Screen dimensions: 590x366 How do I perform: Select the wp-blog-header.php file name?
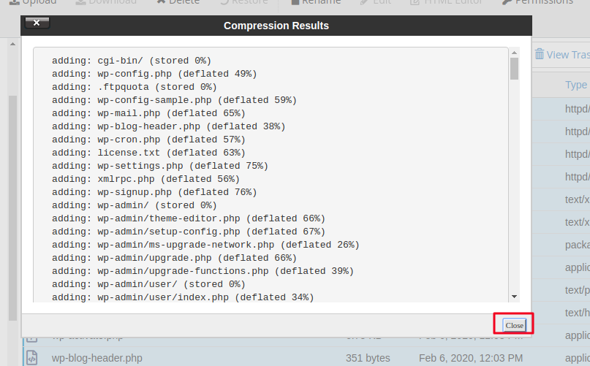pyautogui.click(x=97, y=358)
